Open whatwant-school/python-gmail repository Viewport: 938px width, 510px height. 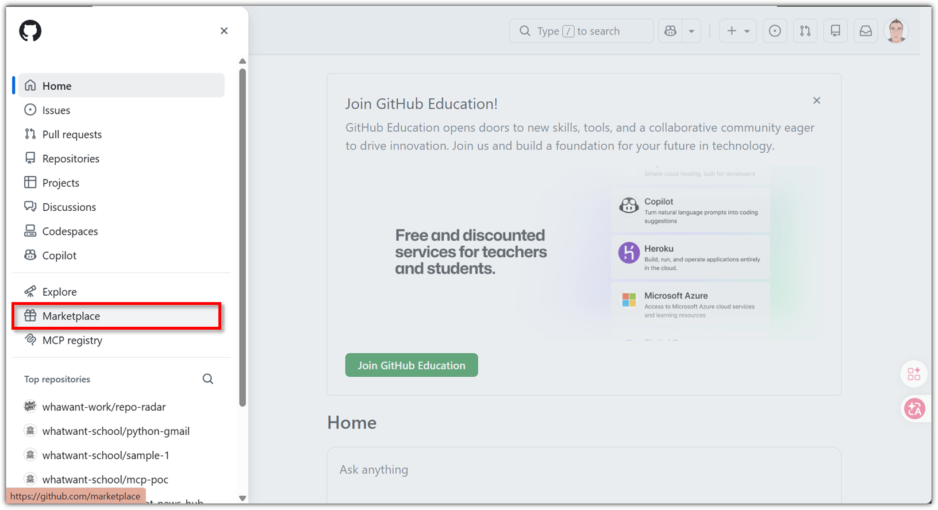(116, 431)
